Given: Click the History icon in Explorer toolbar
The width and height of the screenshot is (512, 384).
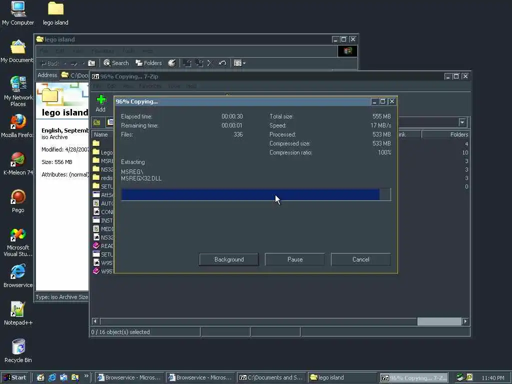Looking at the screenshot, I should pyautogui.click(x=172, y=63).
